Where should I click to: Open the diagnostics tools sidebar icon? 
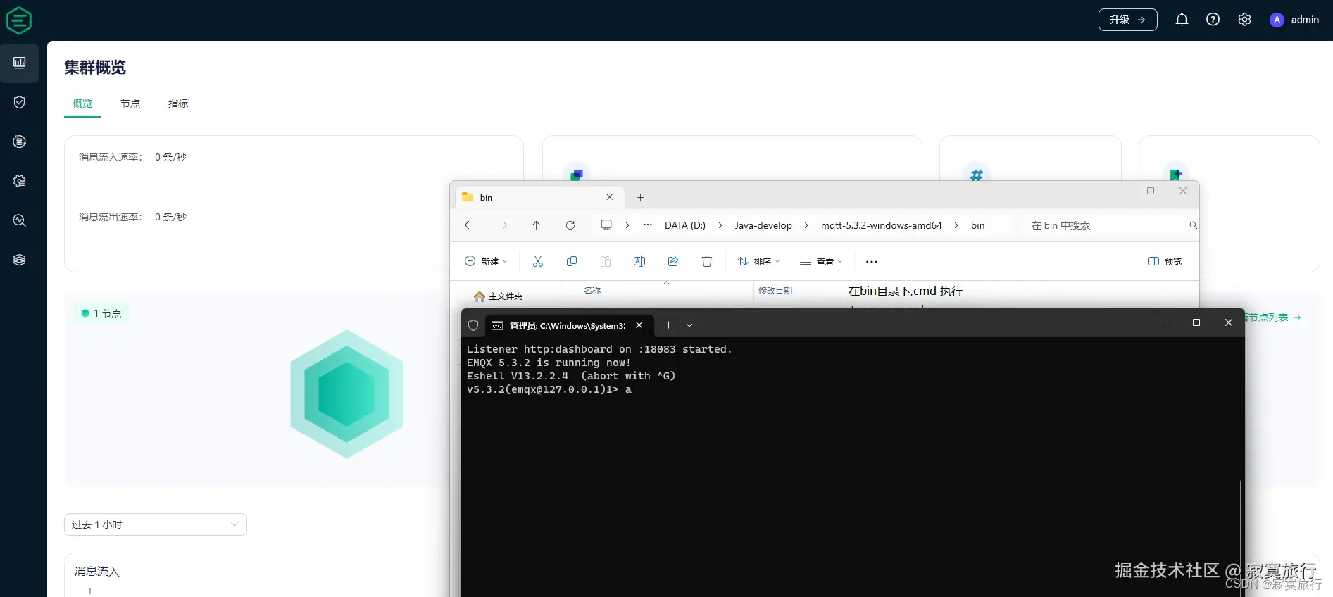pos(20,220)
